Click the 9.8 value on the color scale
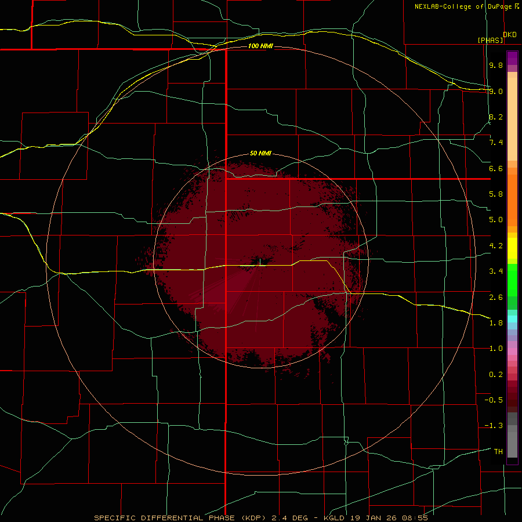 pyautogui.click(x=496, y=65)
